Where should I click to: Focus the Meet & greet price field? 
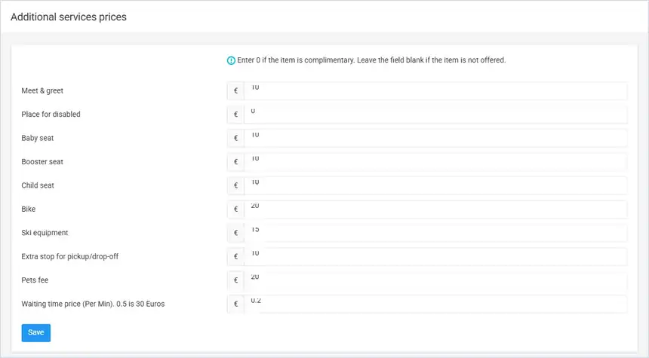(x=435, y=90)
